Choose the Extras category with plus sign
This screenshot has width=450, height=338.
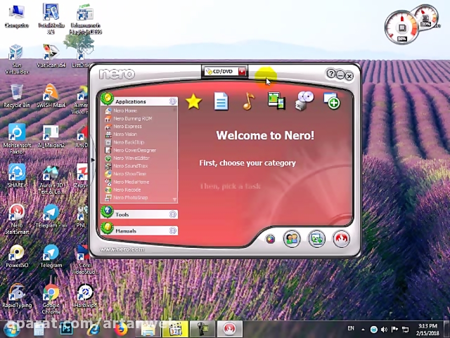click(x=332, y=101)
